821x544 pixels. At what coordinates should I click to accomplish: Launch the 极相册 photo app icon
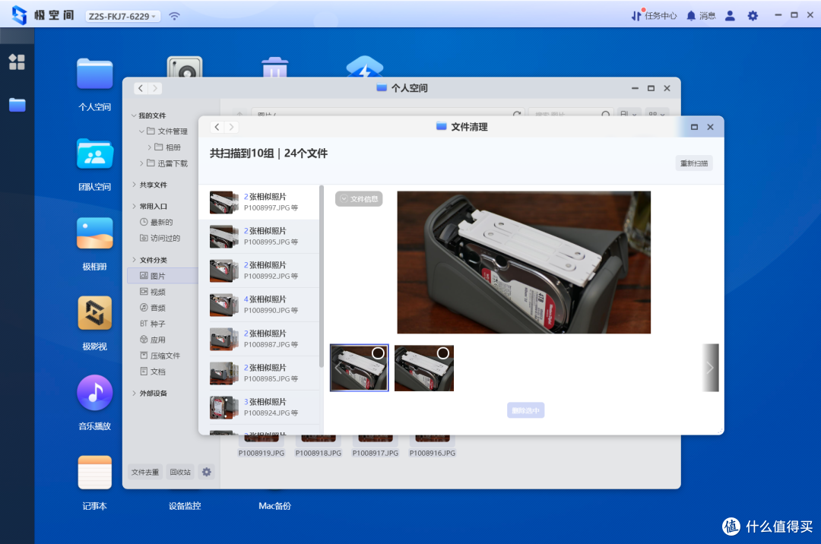click(x=95, y=233)
